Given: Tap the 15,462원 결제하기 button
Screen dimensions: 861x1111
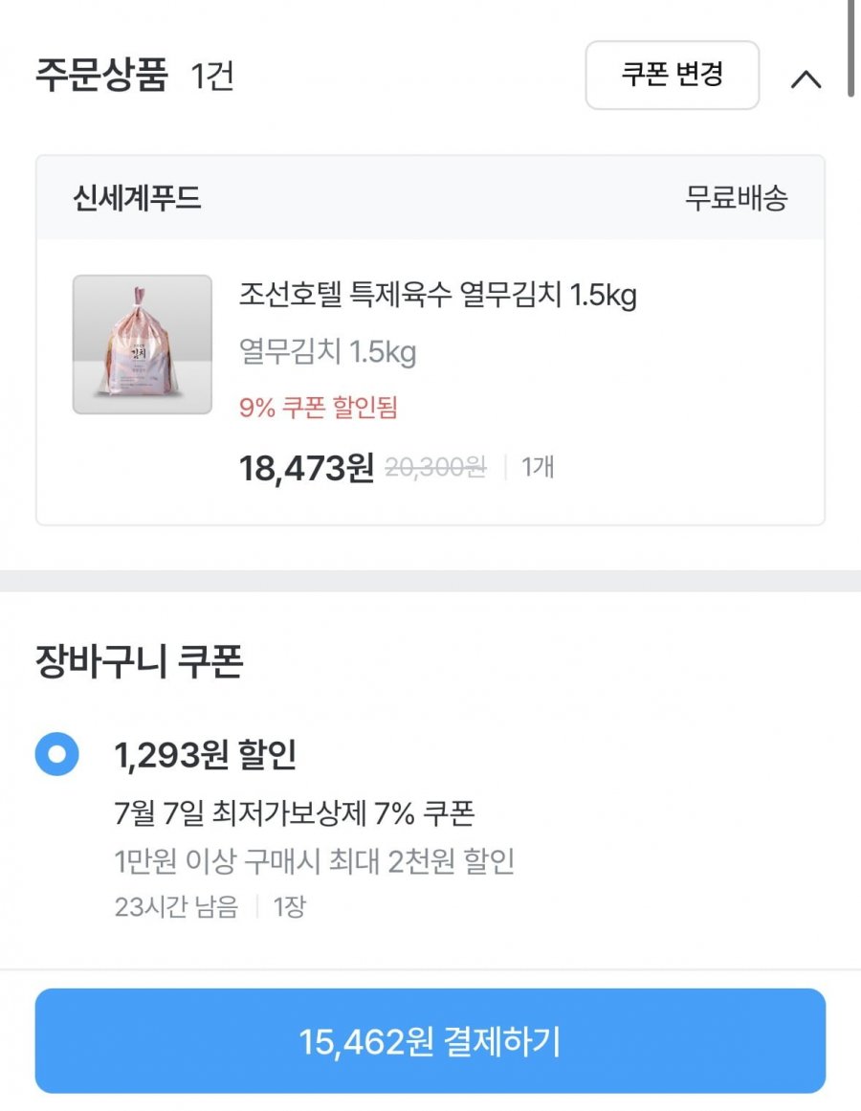Looking at the screenshot, I should click(x=430, y=1041).
